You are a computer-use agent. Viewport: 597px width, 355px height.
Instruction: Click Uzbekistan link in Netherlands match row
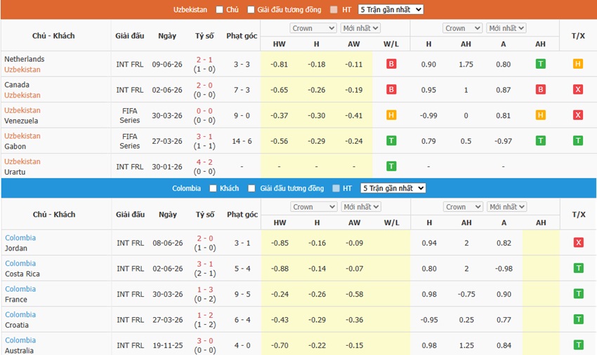tap(22, 69)
